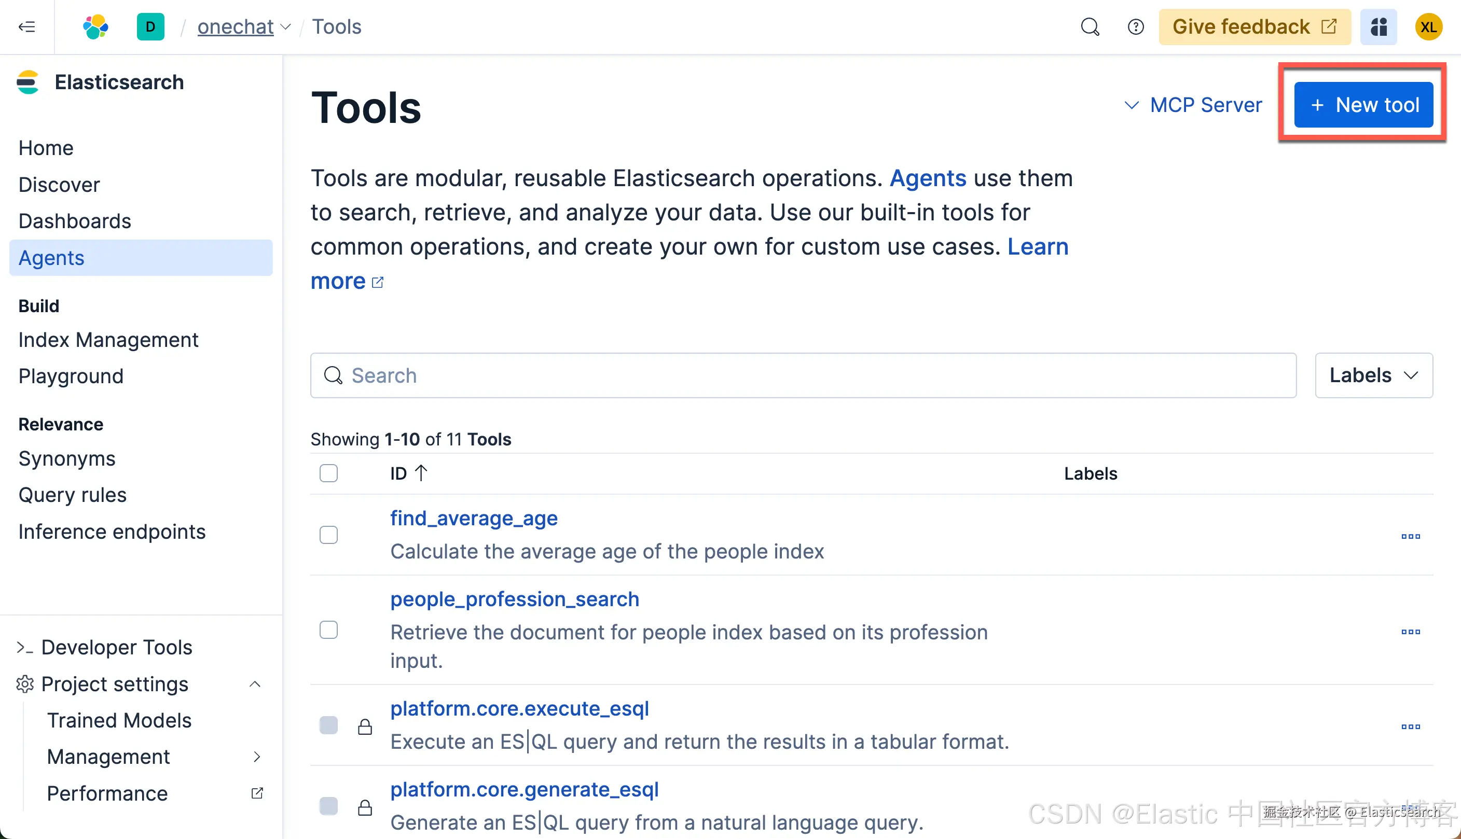Open Trained Models
Image resolution: width=1461 pixels, height=839 pixels.
pyautogui.click(x=119, y=720)
